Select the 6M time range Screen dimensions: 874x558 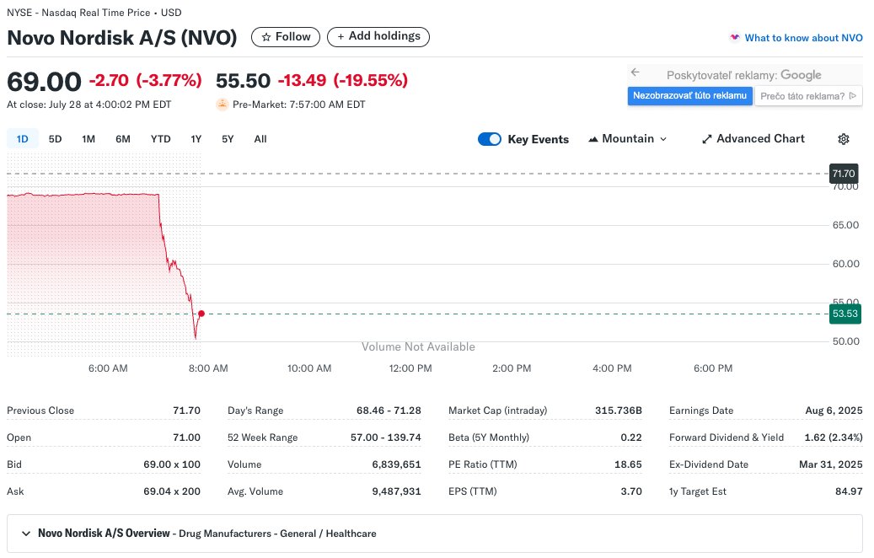122,139
